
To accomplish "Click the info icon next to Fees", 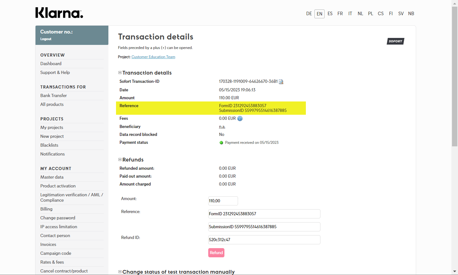I will (240, 119).
